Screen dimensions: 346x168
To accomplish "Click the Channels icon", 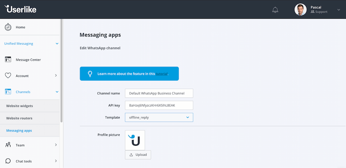I will coord(8,91).
